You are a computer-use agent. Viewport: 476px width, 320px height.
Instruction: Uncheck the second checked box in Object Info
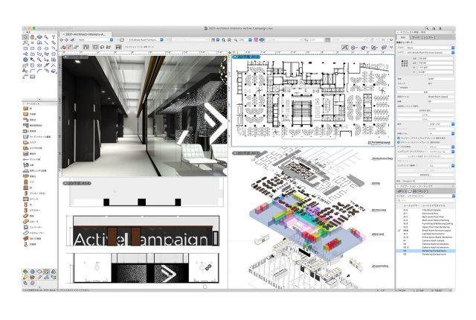(x=399, y=141)
